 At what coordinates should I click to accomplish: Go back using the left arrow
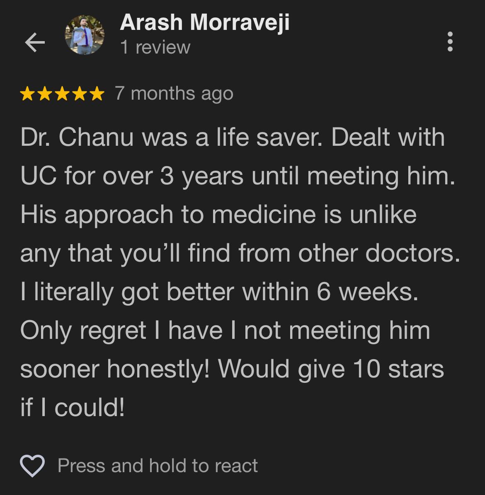tap(35, 42)
